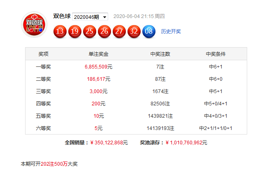Click the 中6+0 condition cell
Viewport: 262px width, 171px height.
(216, 79)
